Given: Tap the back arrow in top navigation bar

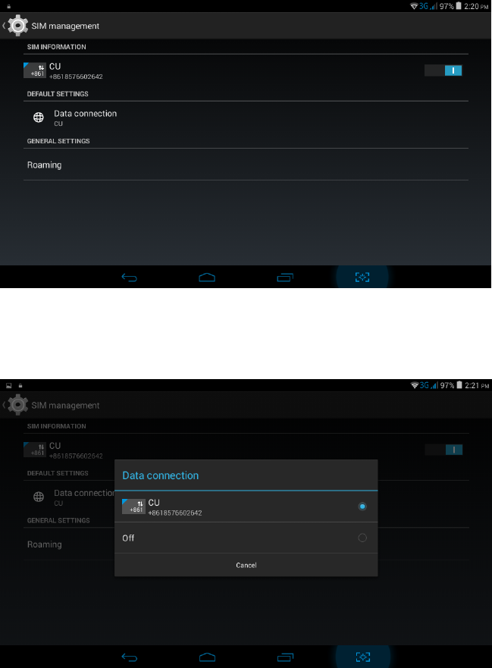Looking at the screenshot, I should point(129,278).
